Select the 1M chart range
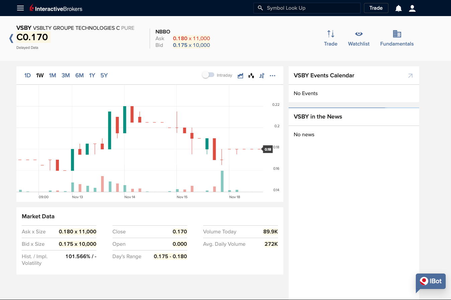Screen dimensions: 451x300 point(53,75)
